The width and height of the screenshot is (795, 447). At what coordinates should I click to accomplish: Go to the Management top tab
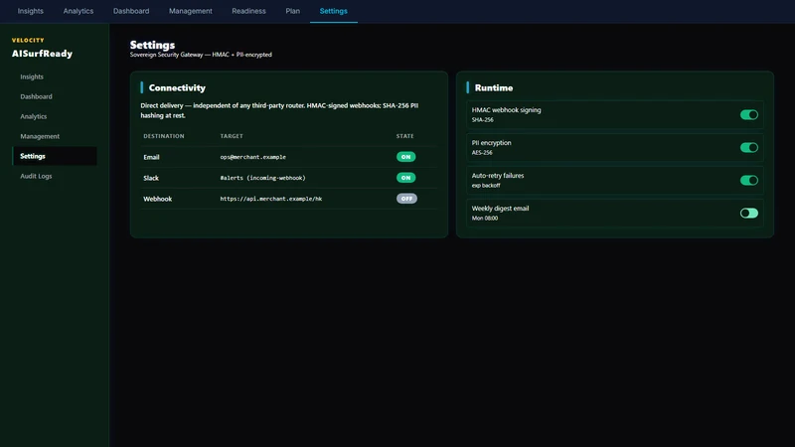191,11
